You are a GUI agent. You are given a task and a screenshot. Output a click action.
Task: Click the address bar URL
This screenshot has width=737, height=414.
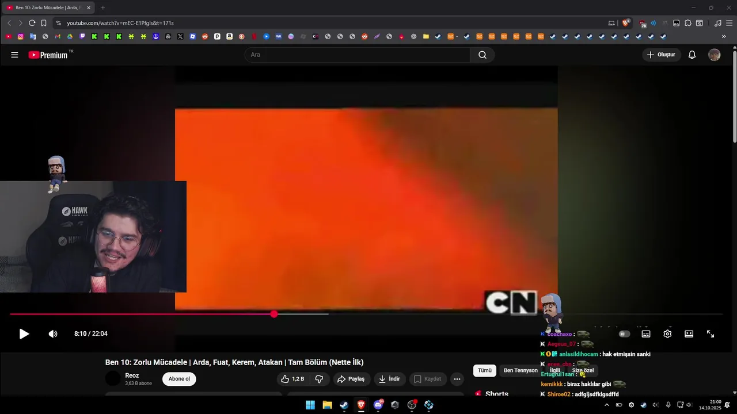click(x=120, y=23)
